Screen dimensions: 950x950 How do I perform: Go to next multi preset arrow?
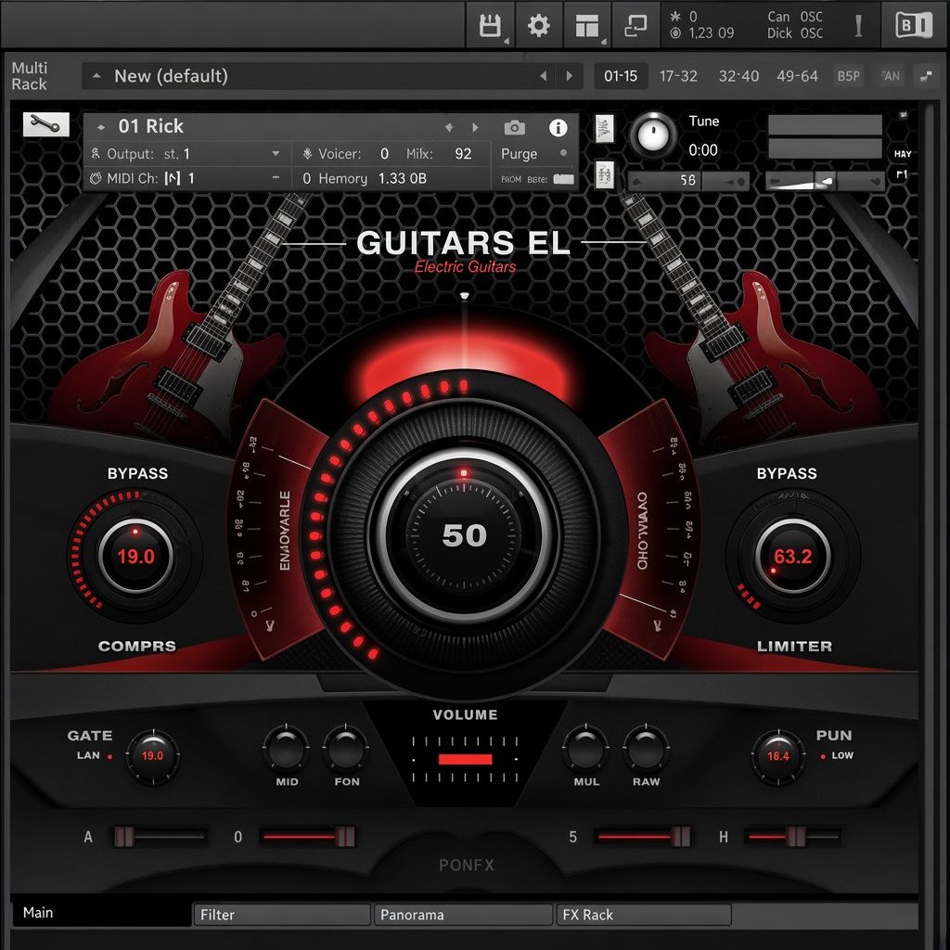[x=569, y=76]
